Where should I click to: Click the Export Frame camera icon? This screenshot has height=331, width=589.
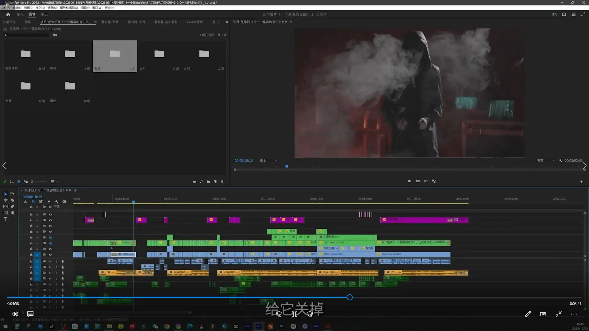click(418, 181)
